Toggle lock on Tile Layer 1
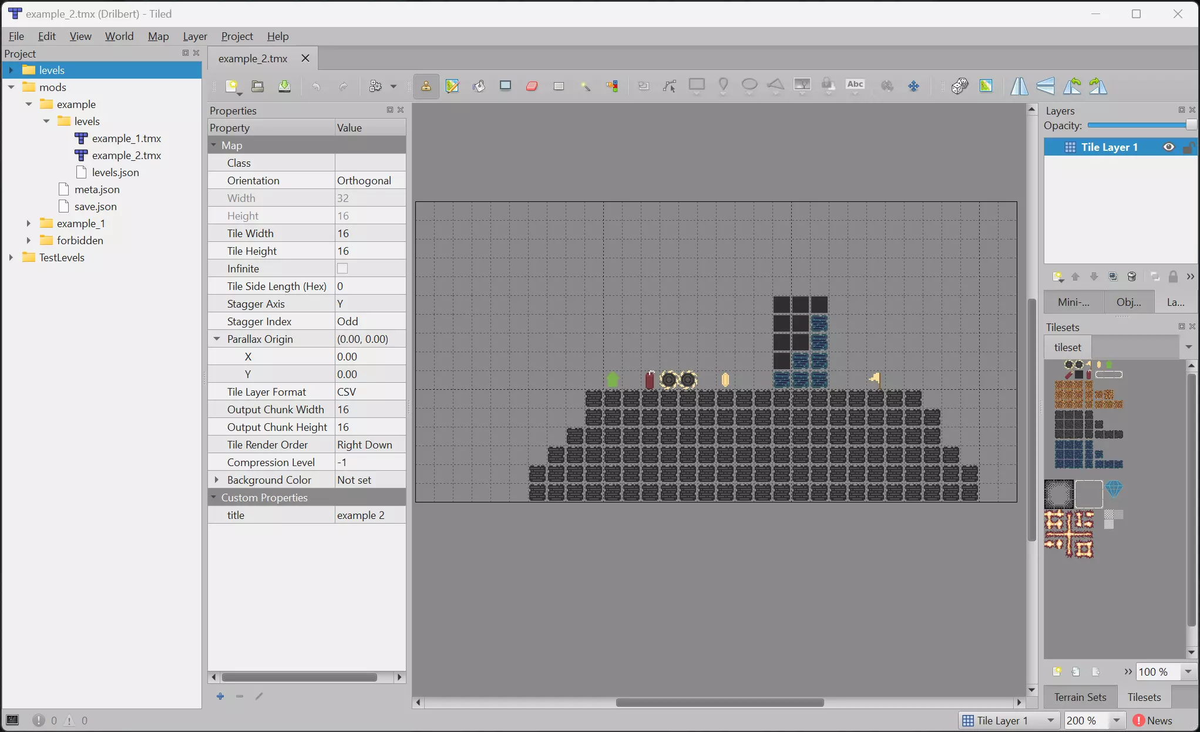The image size is (1200, 732). [1188, 147]
